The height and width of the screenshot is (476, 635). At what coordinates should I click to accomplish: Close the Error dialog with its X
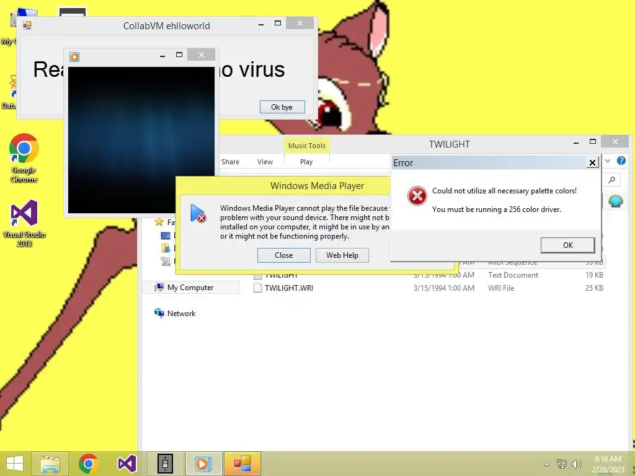tap(592, 163)
